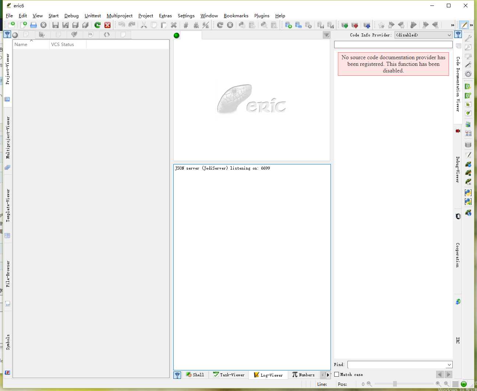Click the documentation viewer search field
The height and width of the screenshot is (391, 477).
[x=393, y=45]
